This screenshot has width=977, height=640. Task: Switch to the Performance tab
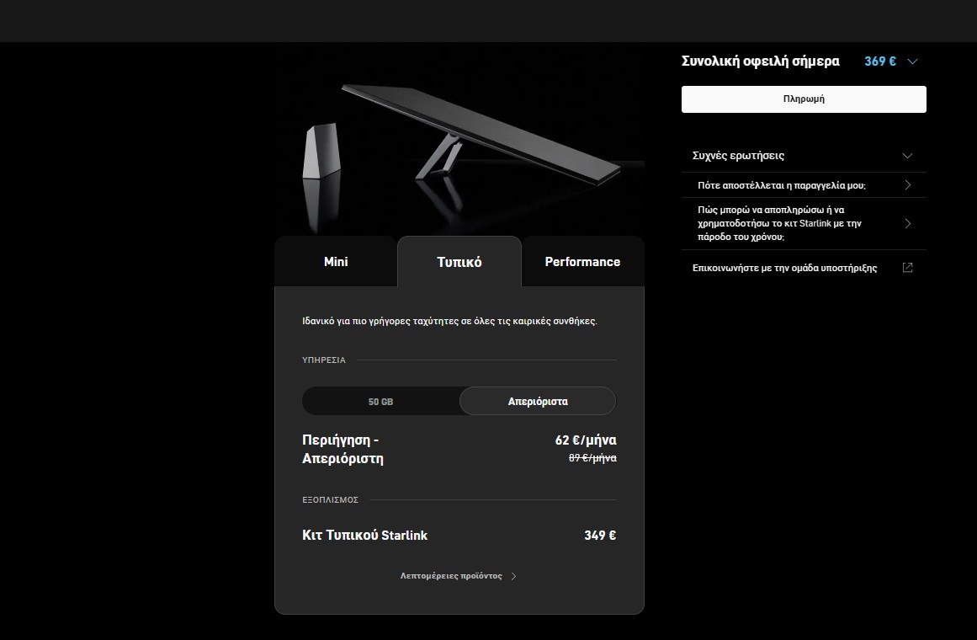(582, 262)
